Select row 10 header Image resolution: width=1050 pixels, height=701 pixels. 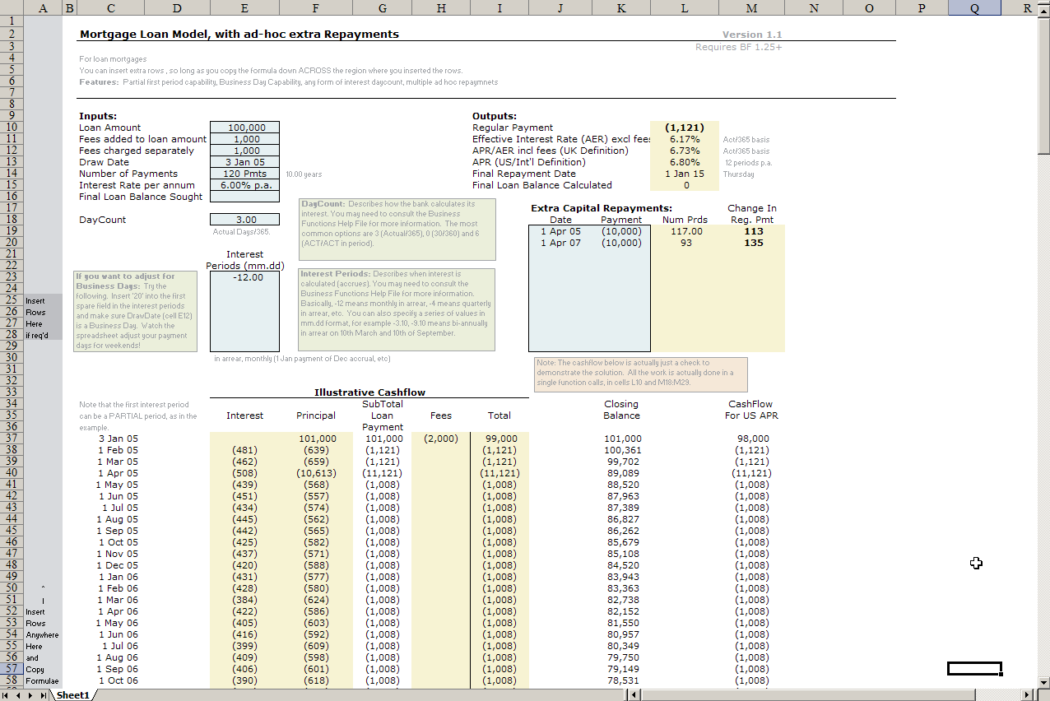coord(12,128)
